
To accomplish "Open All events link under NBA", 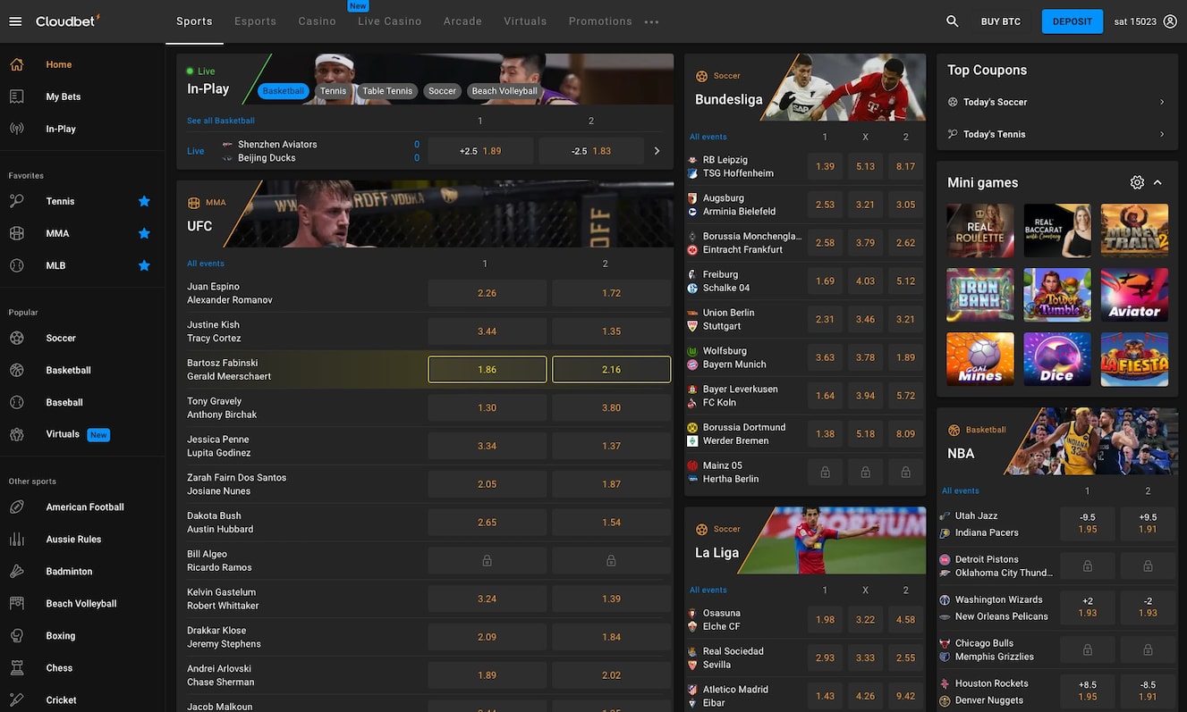I will click(961, 490).
